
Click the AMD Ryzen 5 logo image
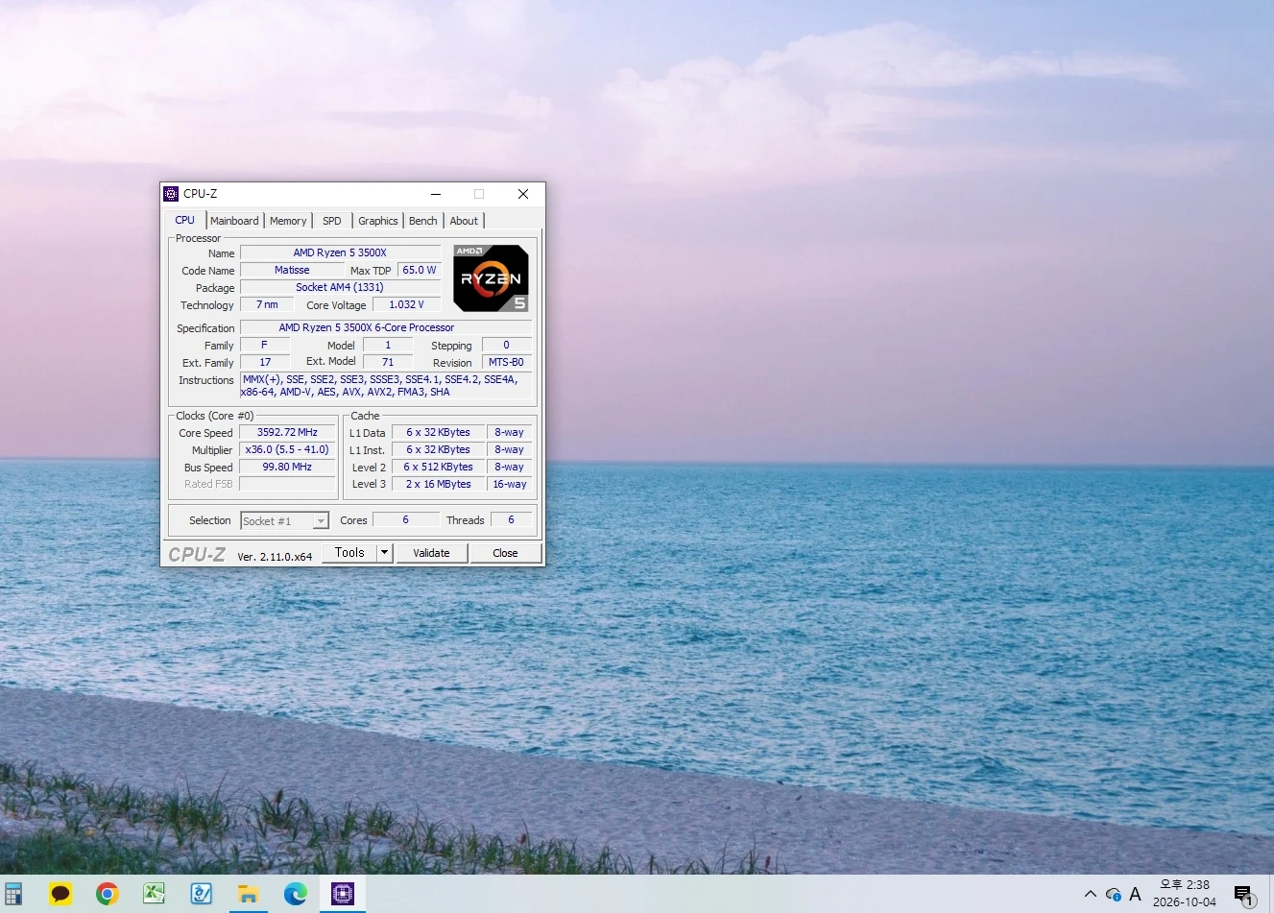click(x=491, y=278)
